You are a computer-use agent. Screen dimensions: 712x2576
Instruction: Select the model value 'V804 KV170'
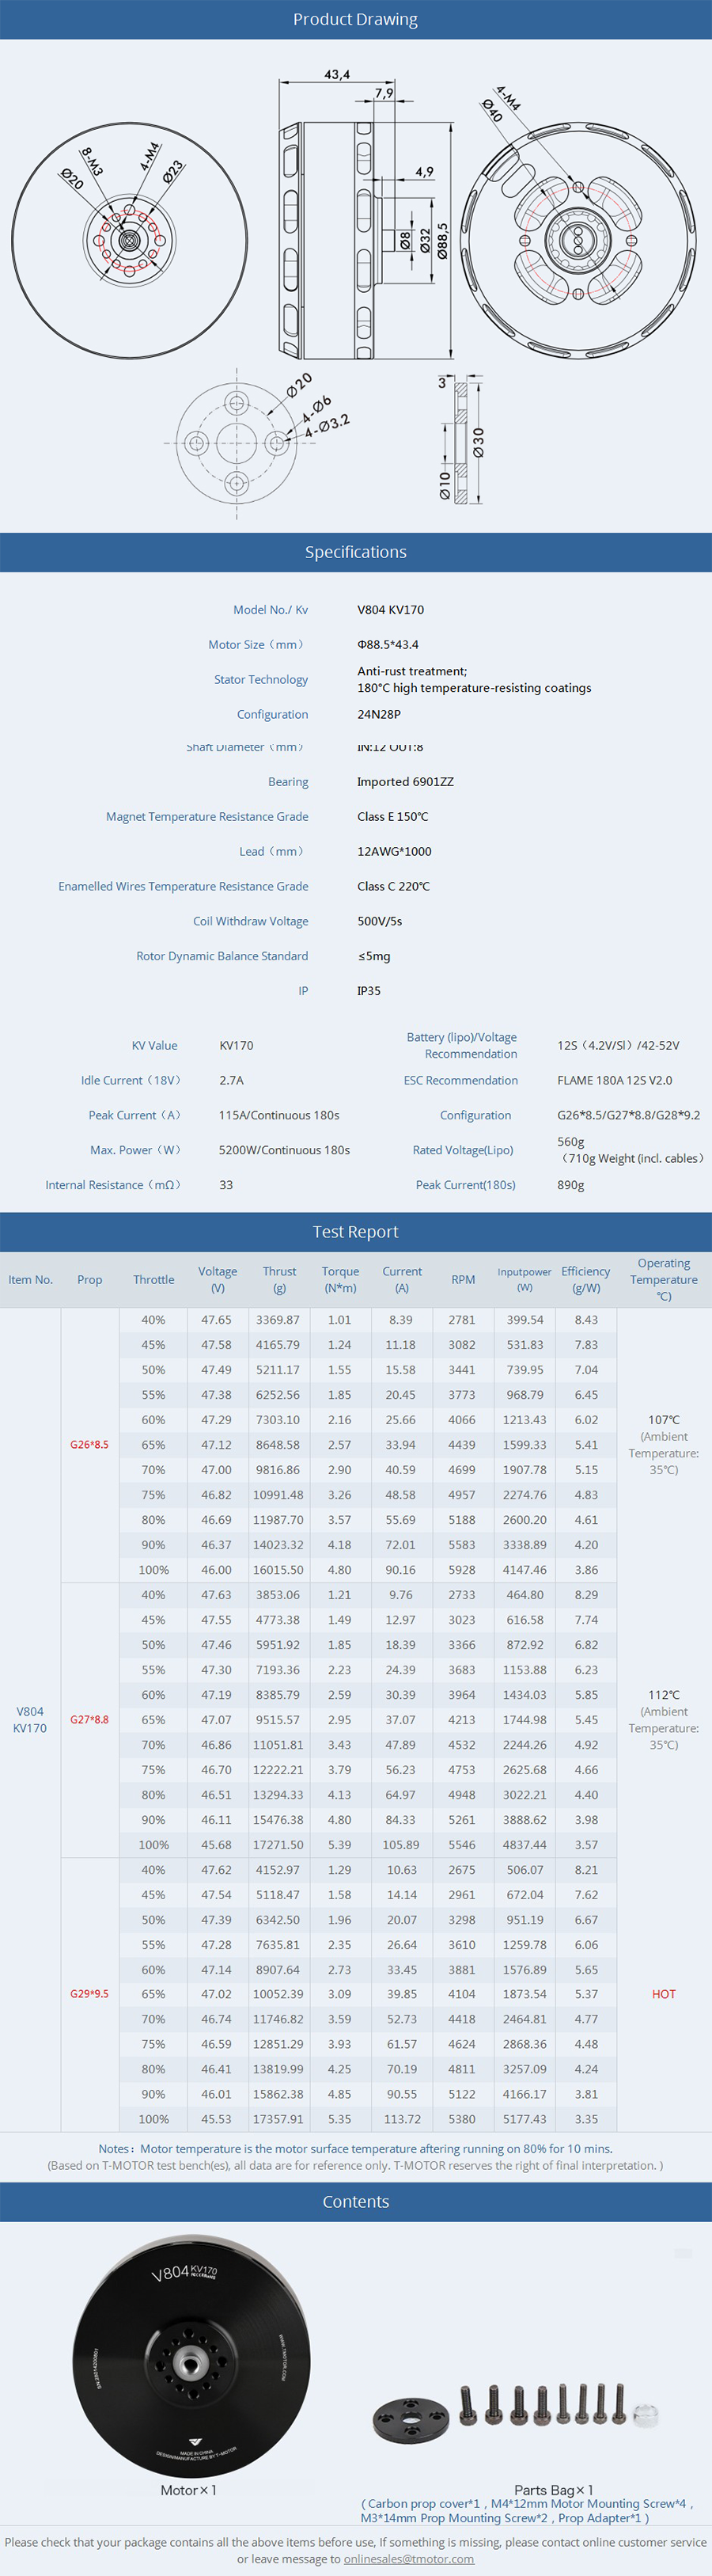[x=391, y=610]
